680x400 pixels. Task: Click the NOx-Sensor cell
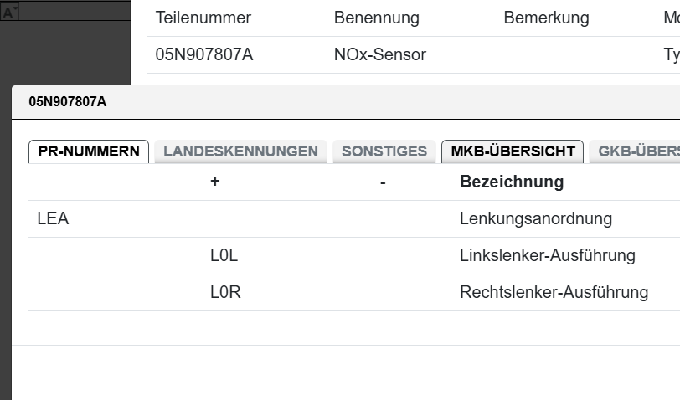pyautogui.click(x=380, y=55)
